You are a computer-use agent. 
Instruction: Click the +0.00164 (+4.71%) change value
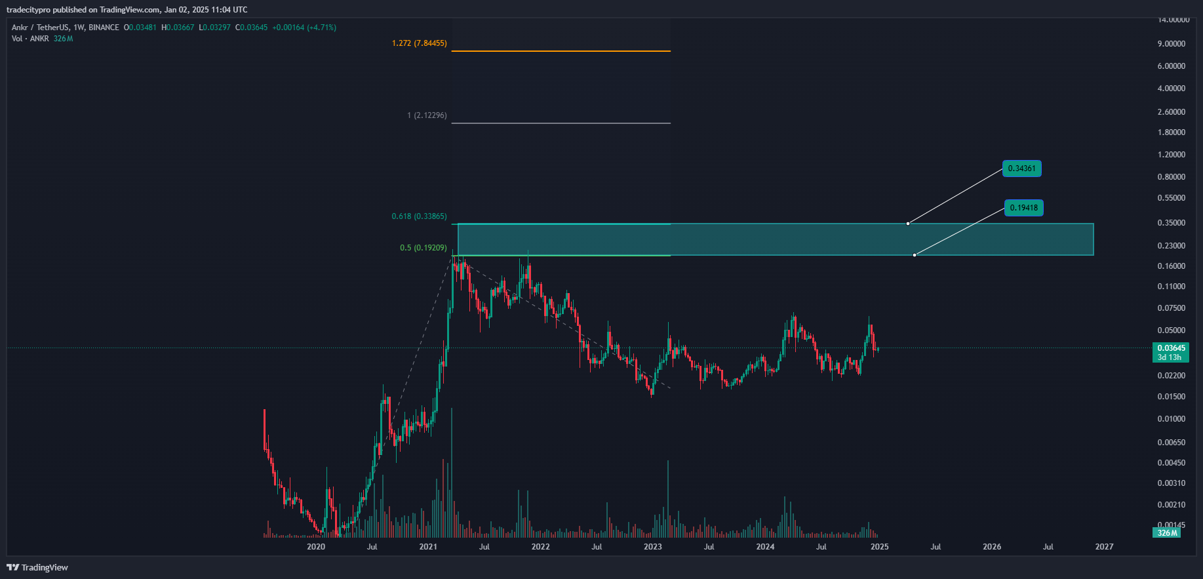304,28
